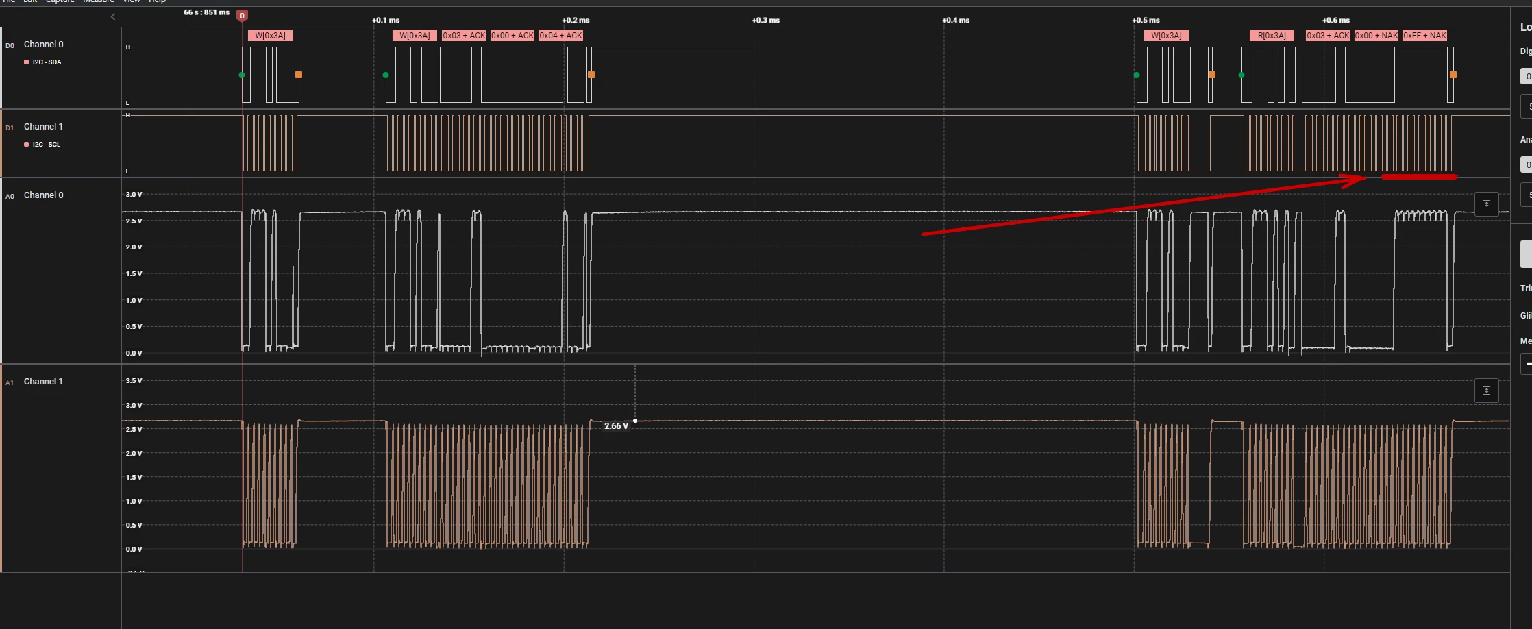Click green repeated-start dot before R[0x3A]
This screenshot has height=629, width=1532.
coord(1241,75)
